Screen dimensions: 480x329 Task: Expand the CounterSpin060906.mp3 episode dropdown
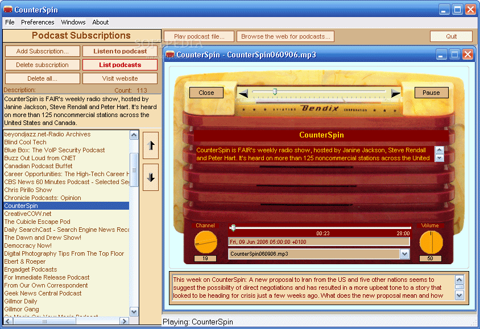[x=404, y=254]
